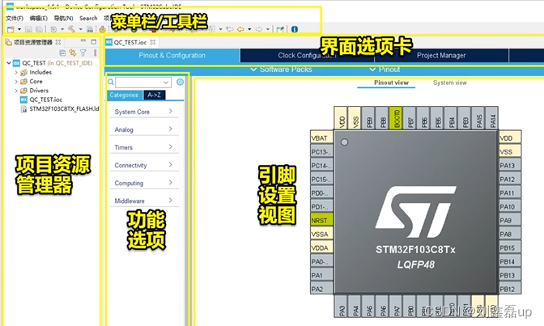Click the search magnifier icon
This screenshot has width=544, height=326.
111,83
